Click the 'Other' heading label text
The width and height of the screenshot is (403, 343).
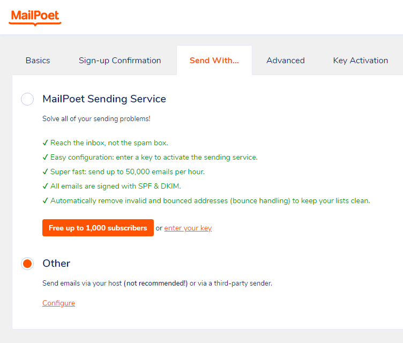(56, 264)
